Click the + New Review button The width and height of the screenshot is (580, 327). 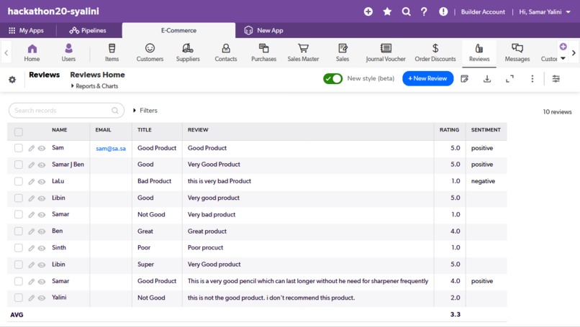pos(427,78)
